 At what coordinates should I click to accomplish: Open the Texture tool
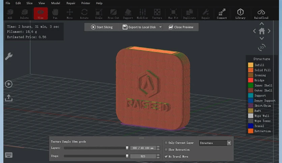click(157, 14)
